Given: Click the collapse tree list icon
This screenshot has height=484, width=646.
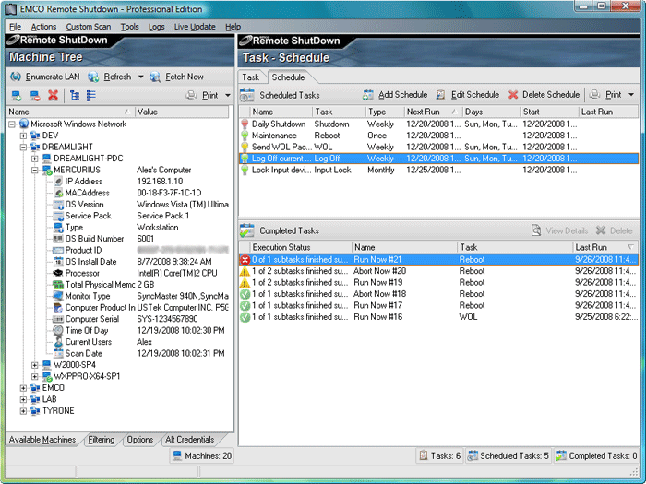Looking at the screenshot, I should [x=91, y=96].
